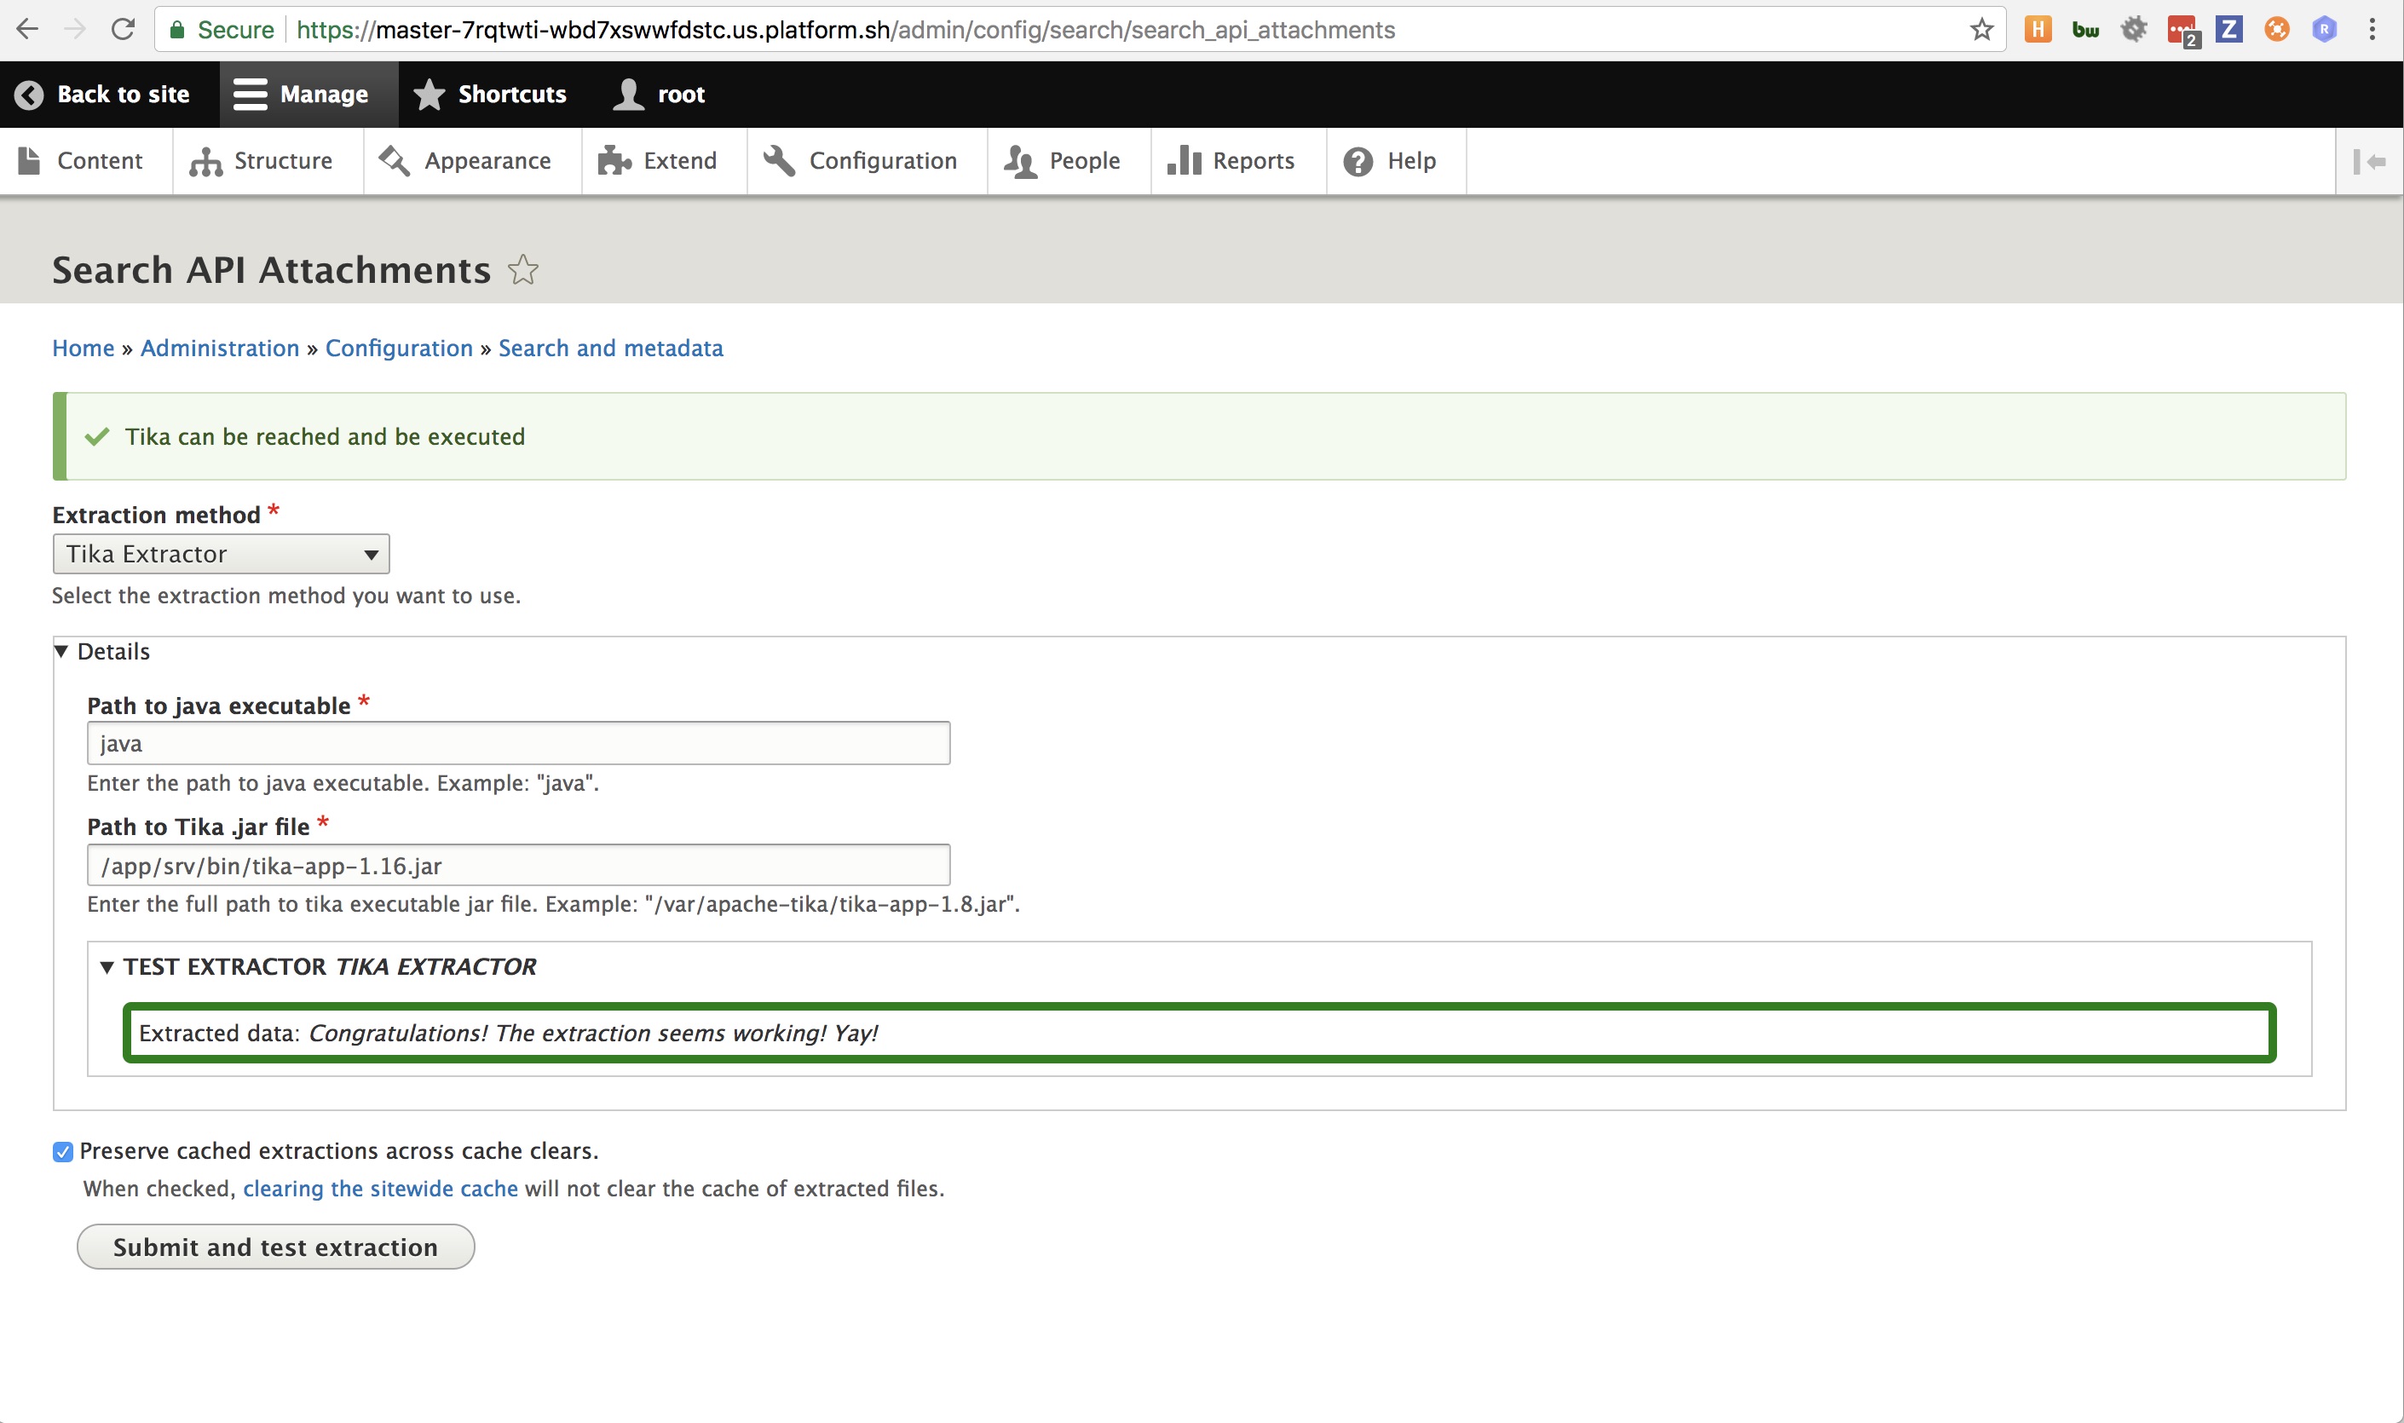Open the purple R browser extension

(2323, 30)
